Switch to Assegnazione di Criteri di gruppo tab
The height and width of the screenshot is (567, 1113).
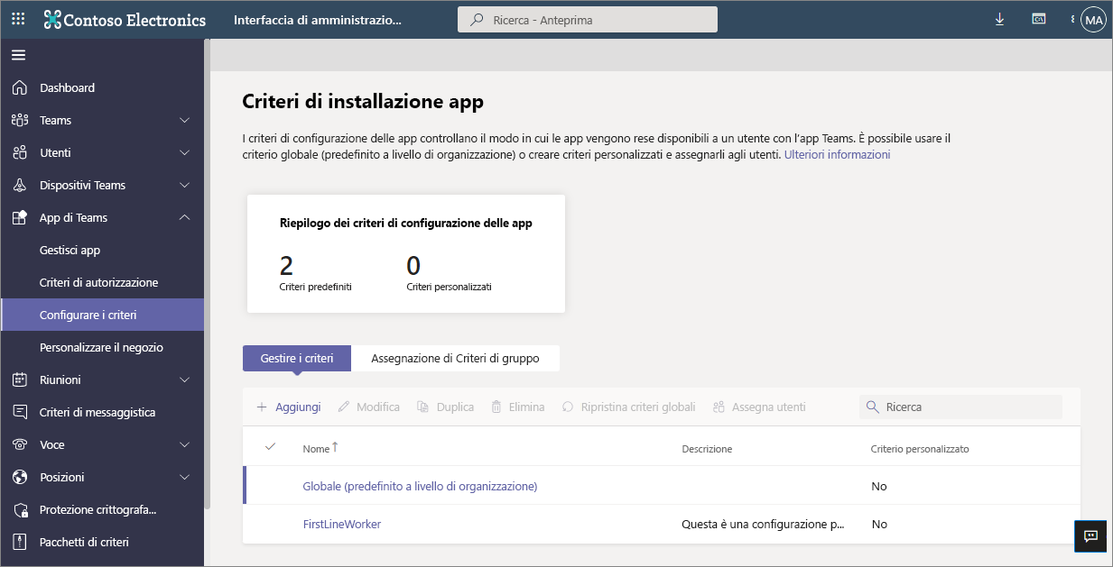tap(455, 358)
